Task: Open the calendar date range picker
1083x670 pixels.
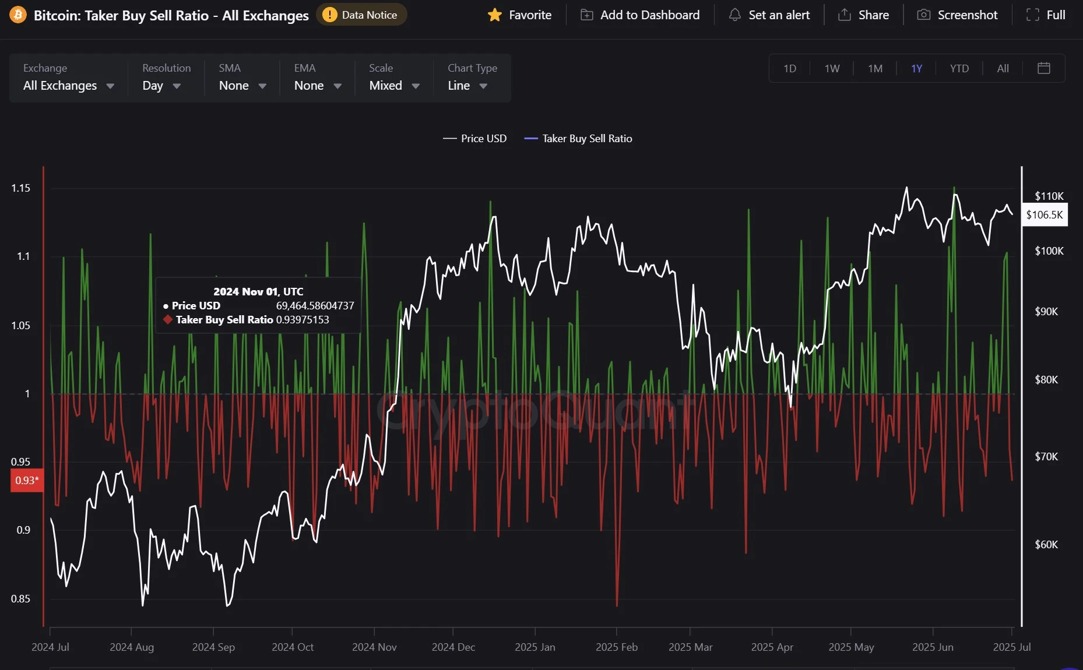Action: coord(1043,68)
